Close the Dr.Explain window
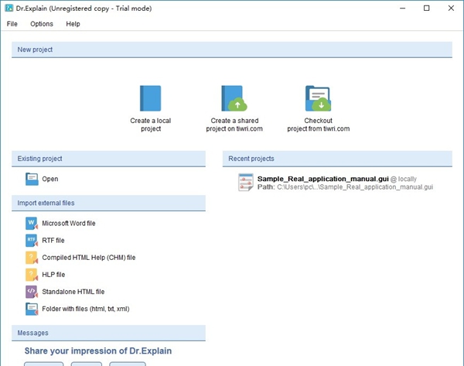The height and width of the screenshot is (366, 464). point(451,9)
